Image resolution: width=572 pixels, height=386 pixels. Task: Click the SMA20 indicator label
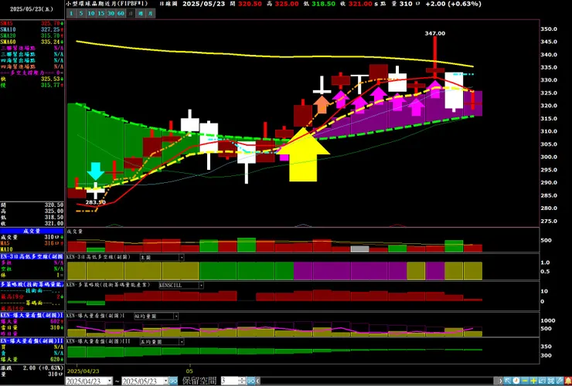coord(8,36)
